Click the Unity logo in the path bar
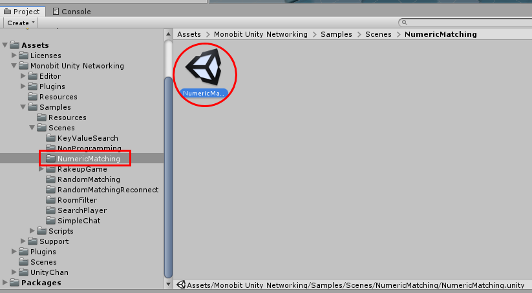Screen dimensions: 532x293 [x=181, y=285]
